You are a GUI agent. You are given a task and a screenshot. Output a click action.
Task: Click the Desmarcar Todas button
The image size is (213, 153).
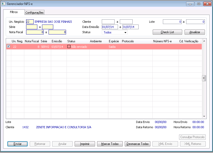pyautogui.click(x=138, y=144)
